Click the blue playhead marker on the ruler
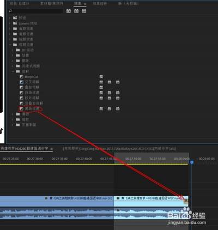The width and height of the screenshot is (218, 230). [x=192, y=162]
